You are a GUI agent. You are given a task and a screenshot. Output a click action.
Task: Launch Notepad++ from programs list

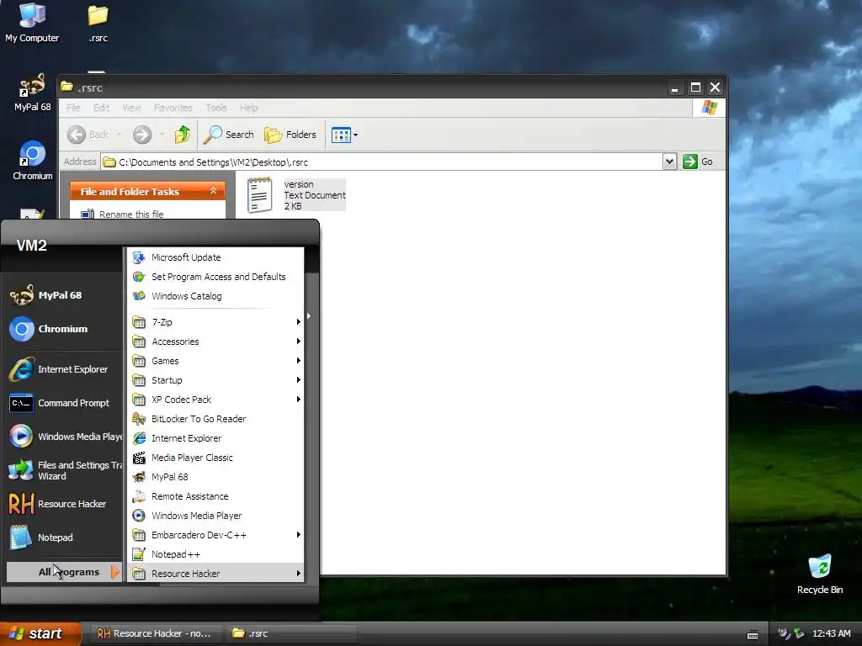coord(215,554)
